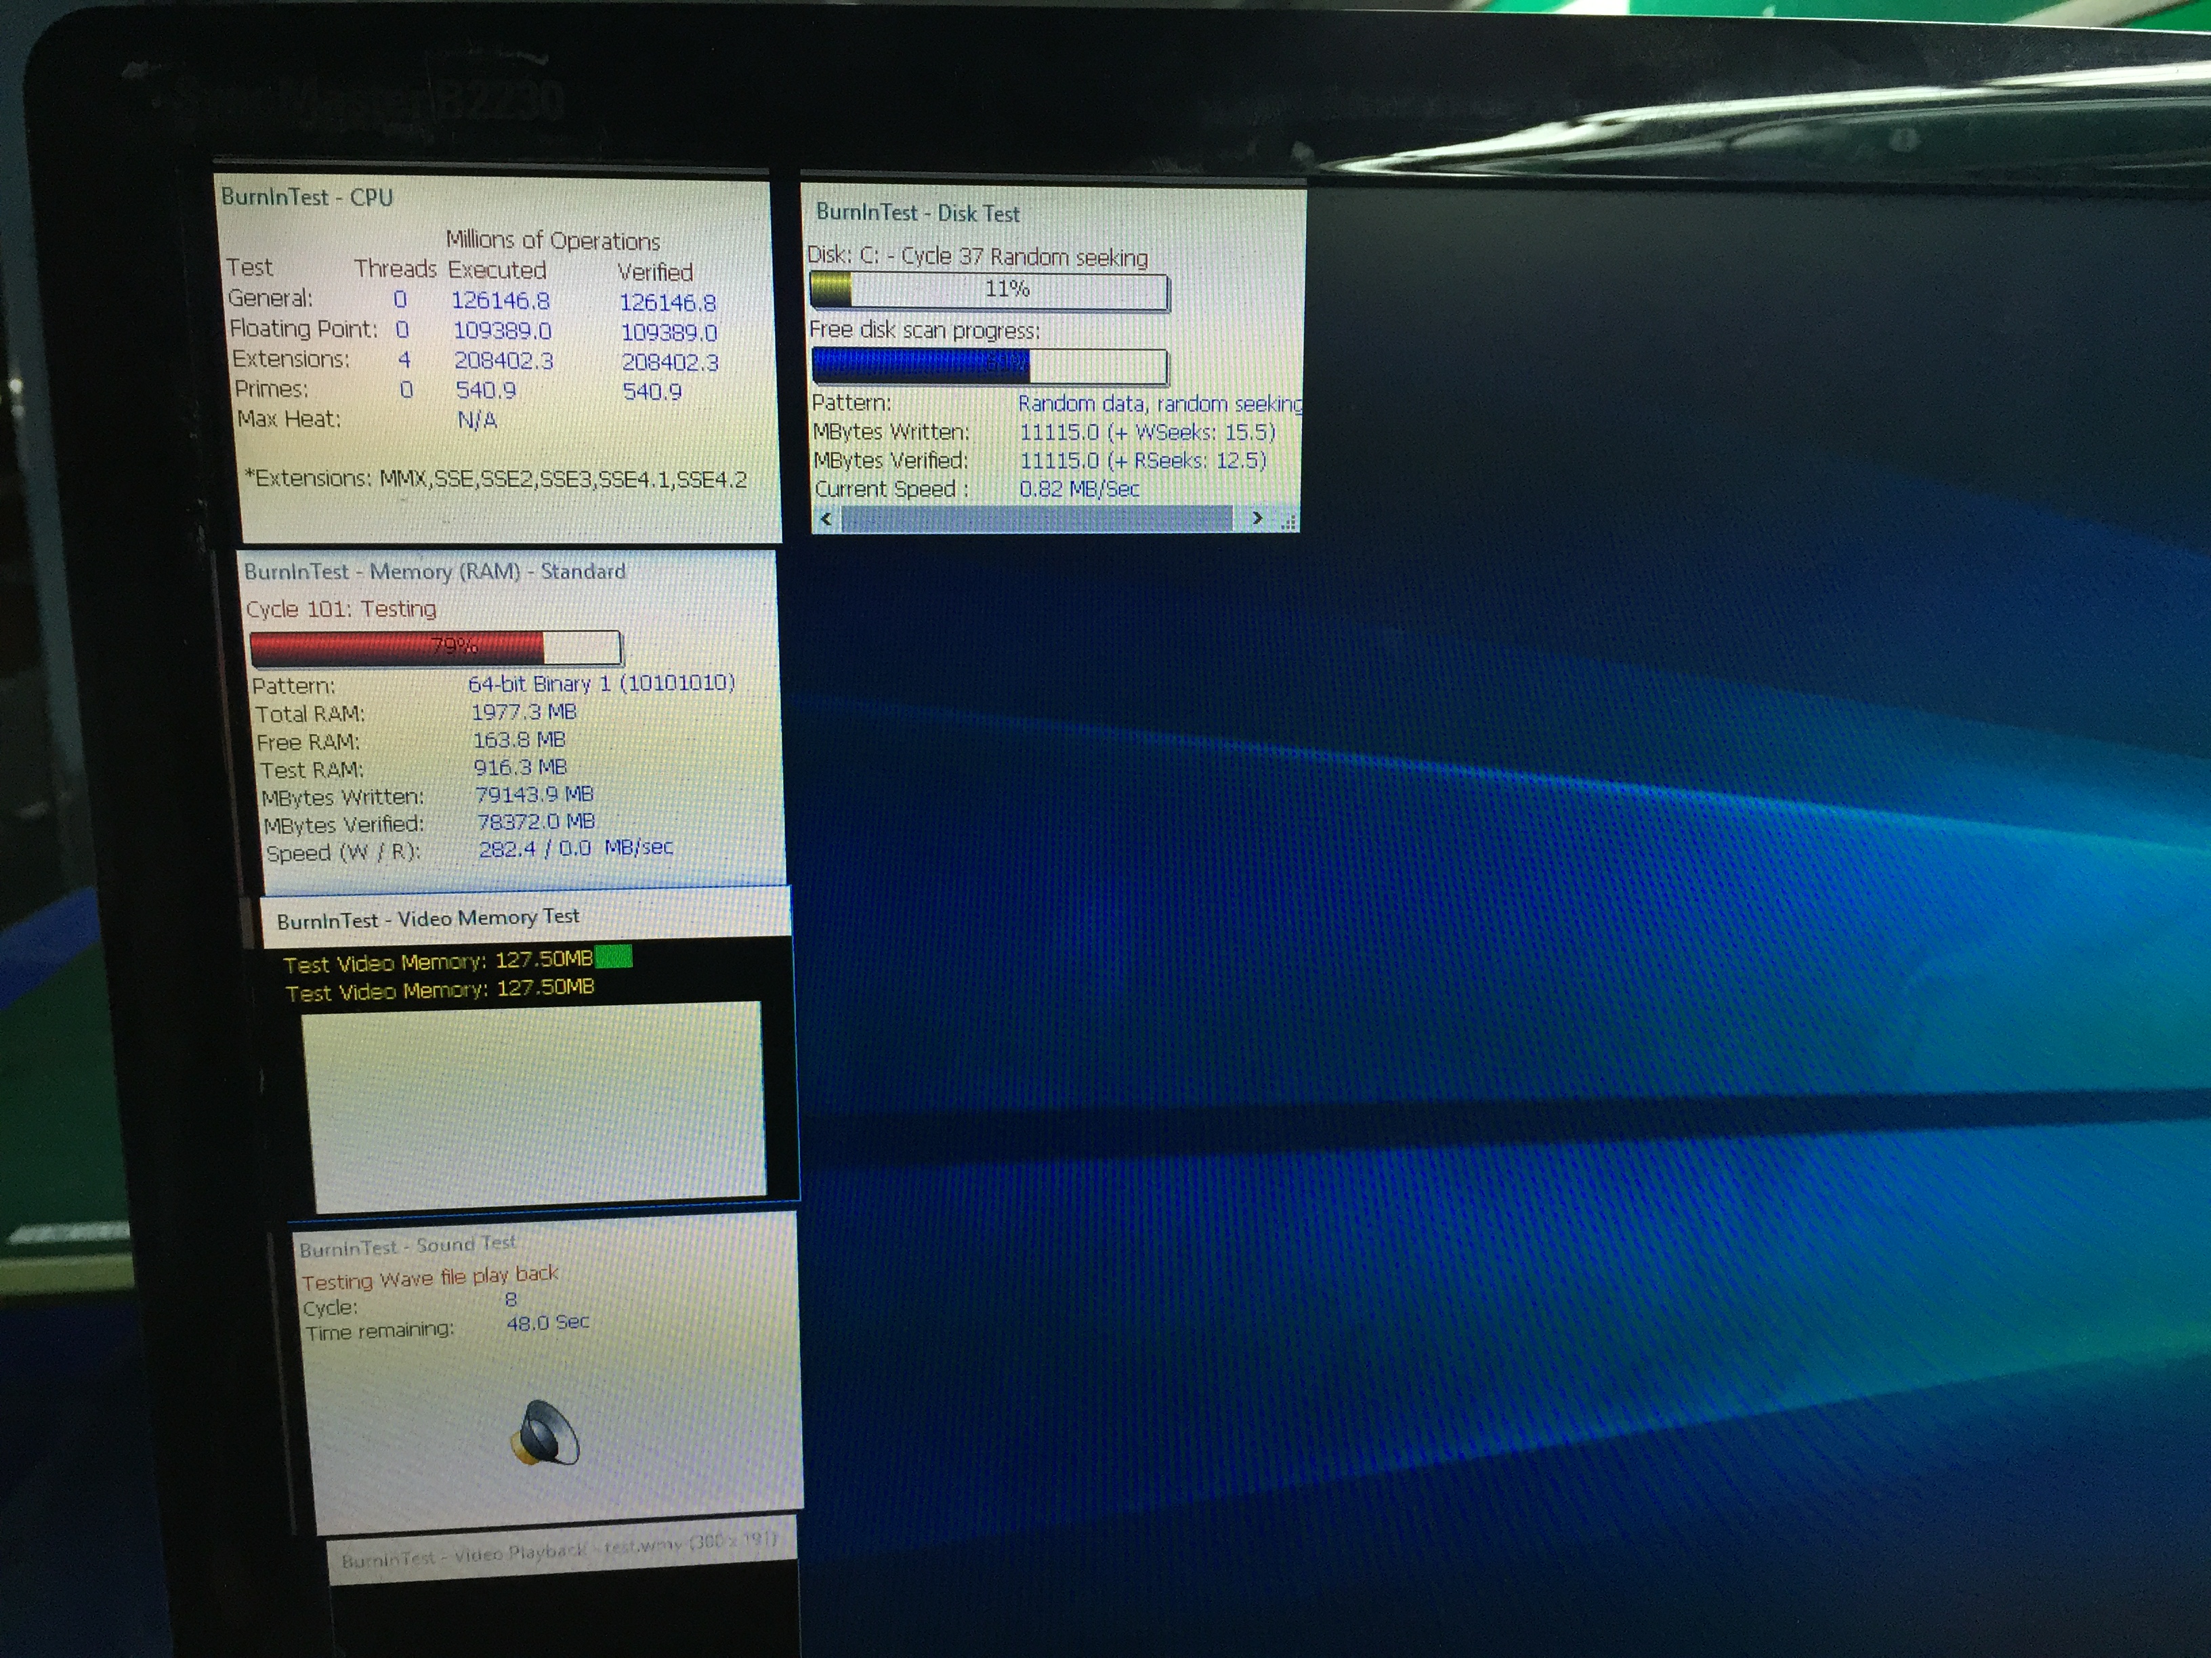Screen dimensions: 2211x1658
Task: Click the "Testing Wave file play back" status
Action: 430,1277
